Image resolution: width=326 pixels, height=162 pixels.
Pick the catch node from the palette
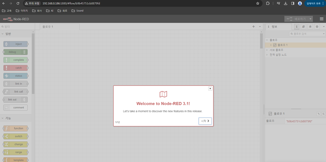[16, 68]
